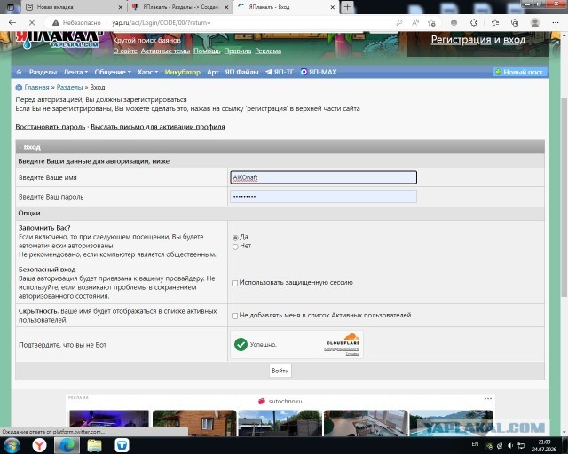Open the 'О сайте' link
The height and width of the screenshot is (454, 568).
click(125, 51)
